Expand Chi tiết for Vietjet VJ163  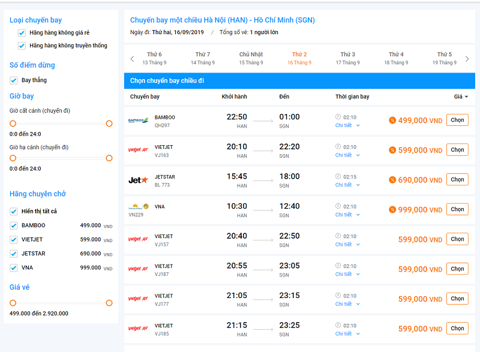coord(347,155)
